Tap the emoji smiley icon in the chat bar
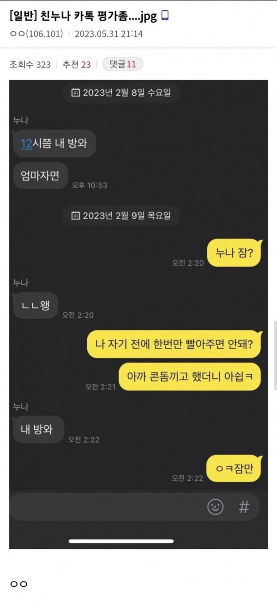This screenshot has width=277, height=608. pos(215,507)
